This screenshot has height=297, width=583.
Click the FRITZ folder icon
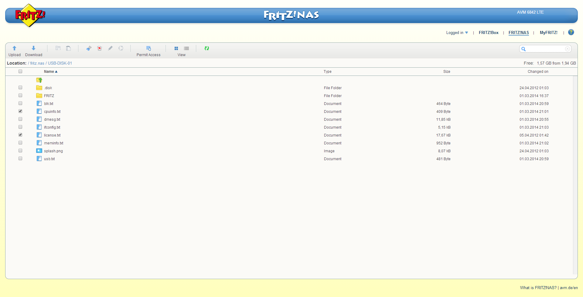click(x=39, y=96)
